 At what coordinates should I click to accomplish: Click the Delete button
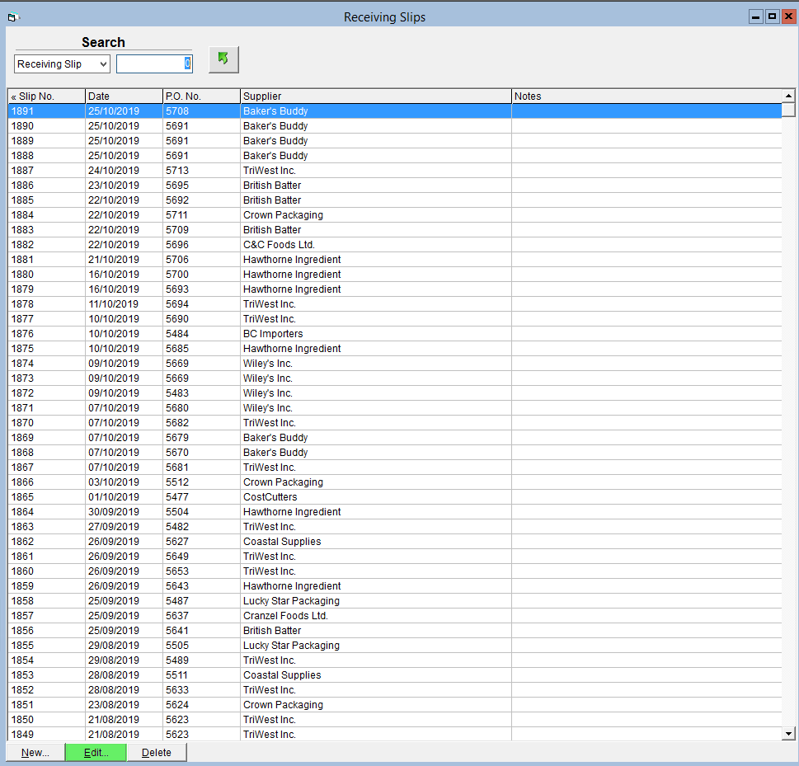(157, 753)
